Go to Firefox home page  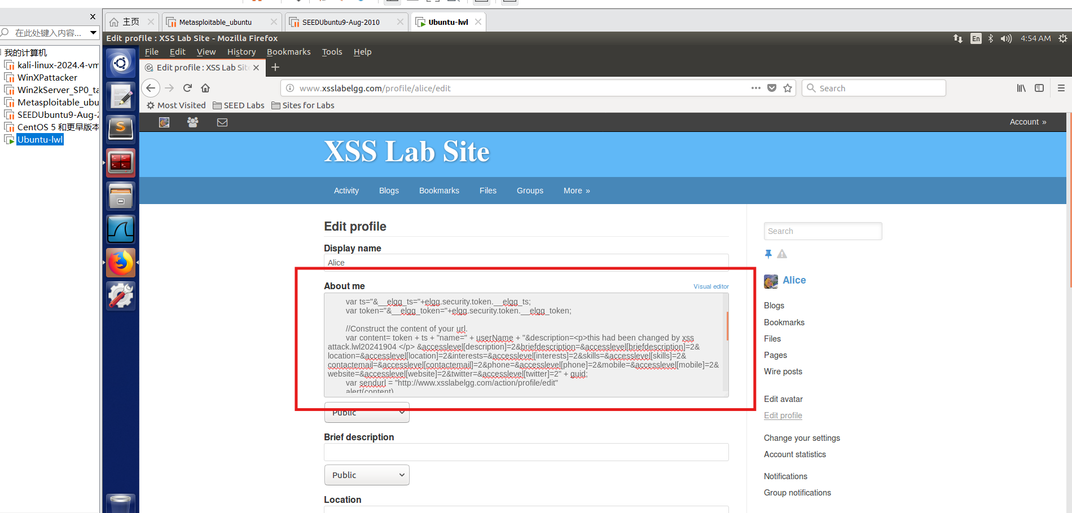click(x=205, y=88)
